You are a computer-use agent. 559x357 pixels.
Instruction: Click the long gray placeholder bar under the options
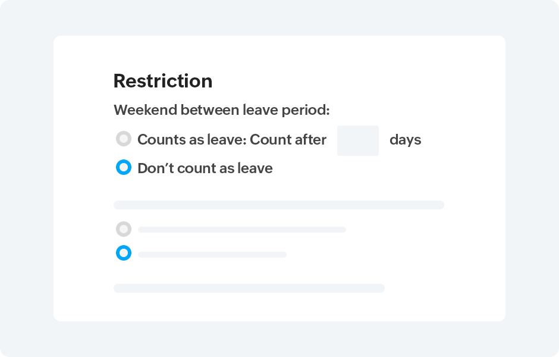pyautogui.click(x=278, y=205)
